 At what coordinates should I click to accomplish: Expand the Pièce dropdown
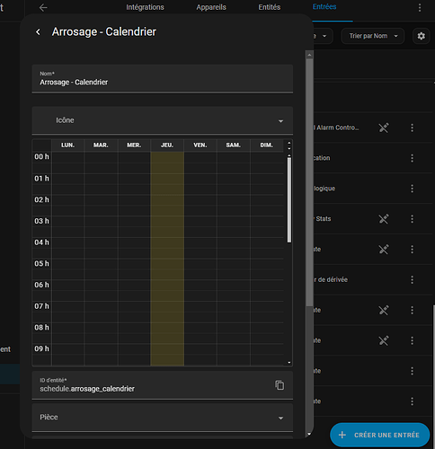click(163, 418)
